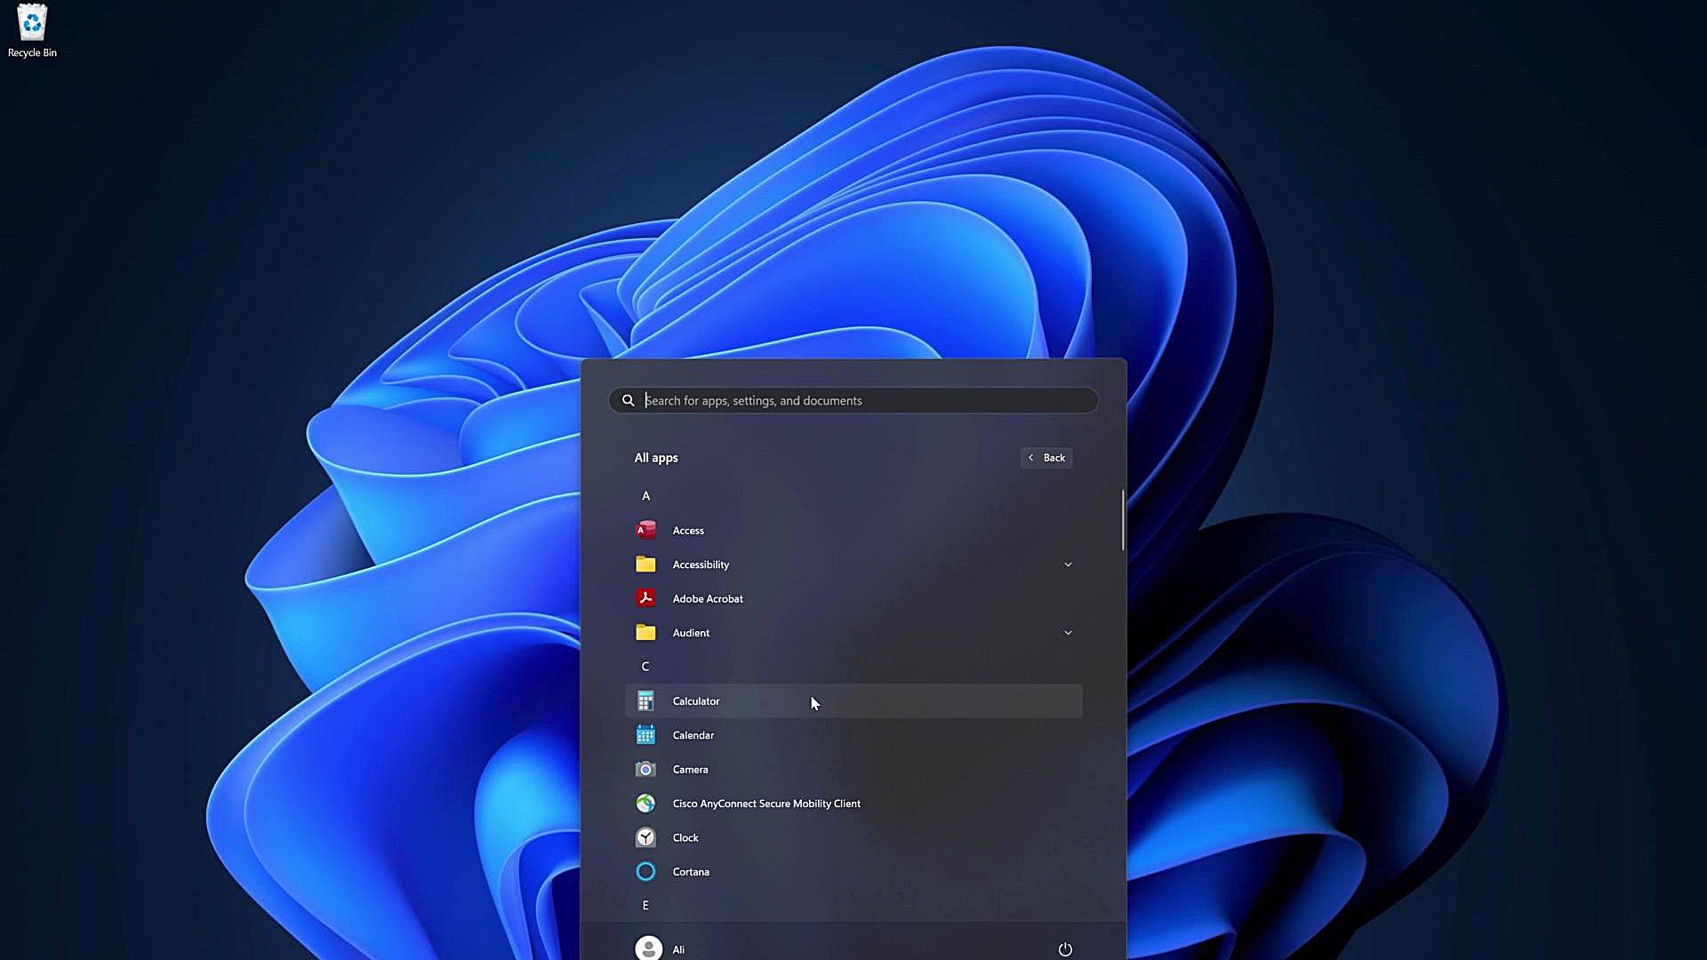1707x960 pixels.
Task: Open Camera by its name
Action: coord(690,770)
